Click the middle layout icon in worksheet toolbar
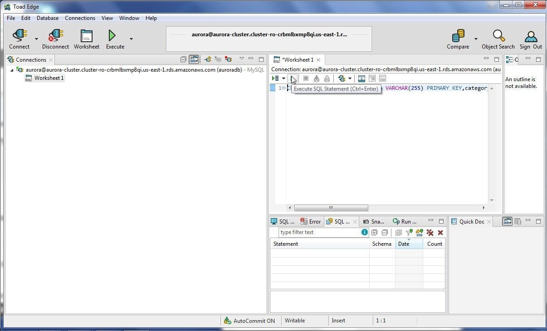Image resolution: width=547 pixels, height=331 pixels. [x=372, y=78]
